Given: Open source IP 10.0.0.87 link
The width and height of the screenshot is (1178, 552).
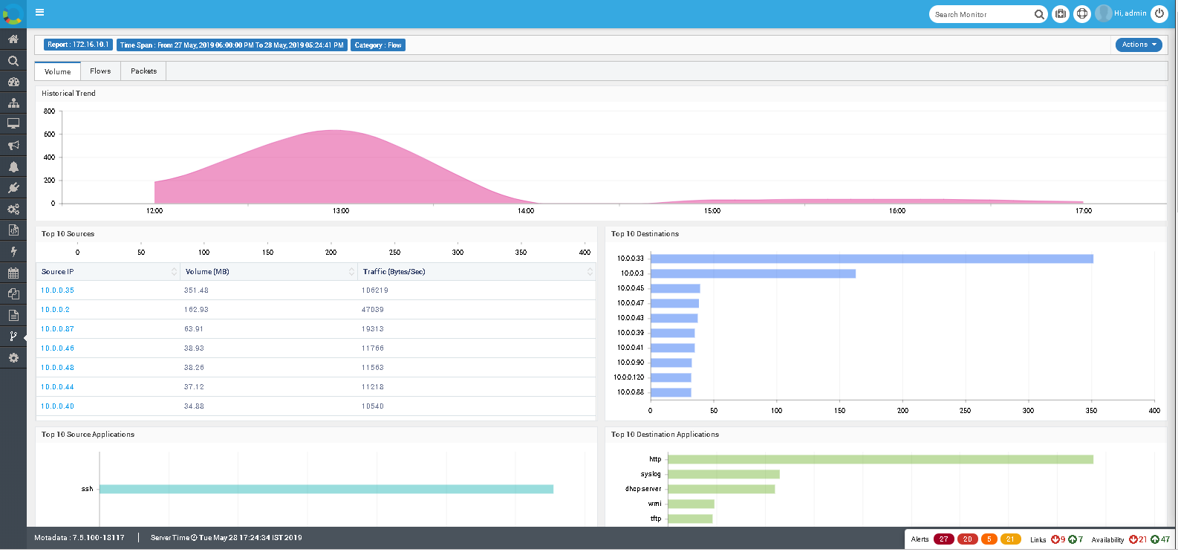Looking at the screenshot, I should tap(57, 329).
